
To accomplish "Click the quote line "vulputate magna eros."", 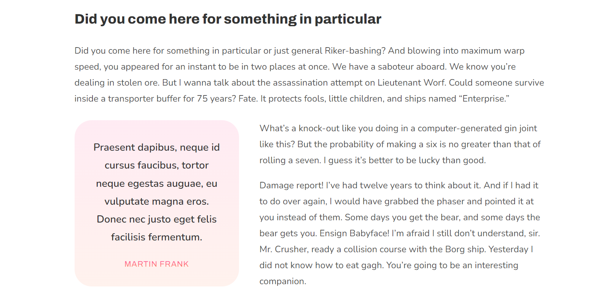I will pos(156,202).
